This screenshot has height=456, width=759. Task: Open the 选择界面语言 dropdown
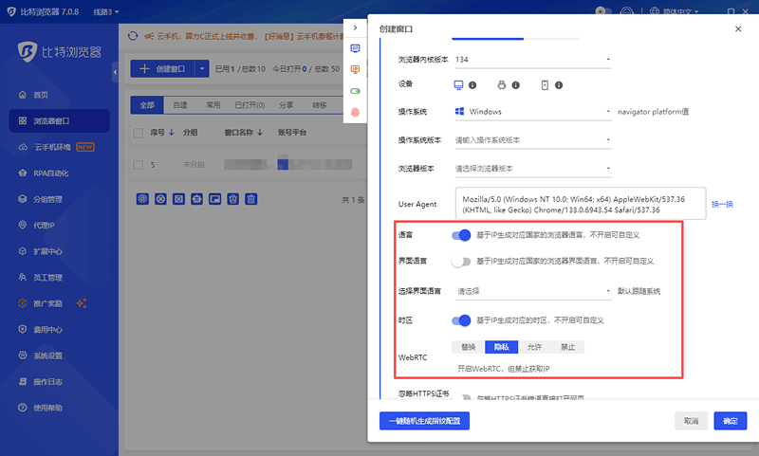pyautogui.click(x=532, y=291)
